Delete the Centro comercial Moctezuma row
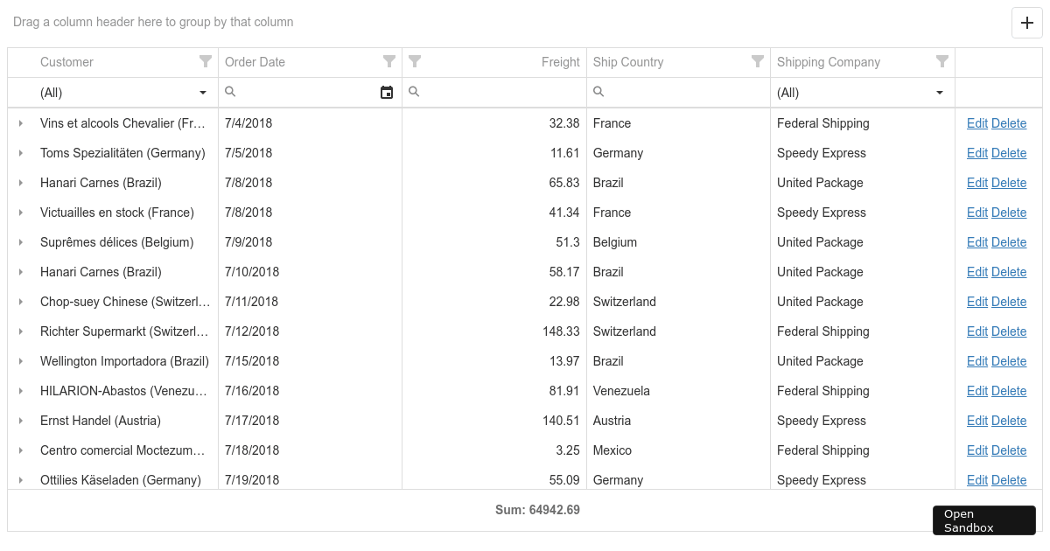The image size is (1050, 551). [1009, 450]
